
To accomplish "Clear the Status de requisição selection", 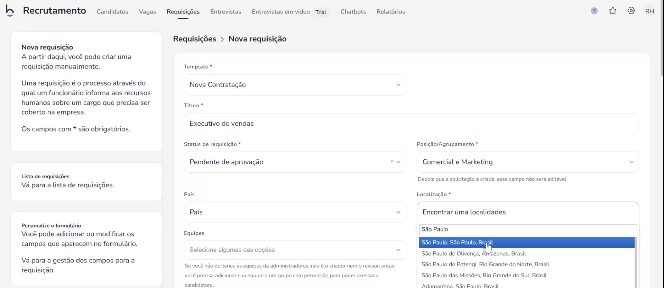I will (392, 161).
